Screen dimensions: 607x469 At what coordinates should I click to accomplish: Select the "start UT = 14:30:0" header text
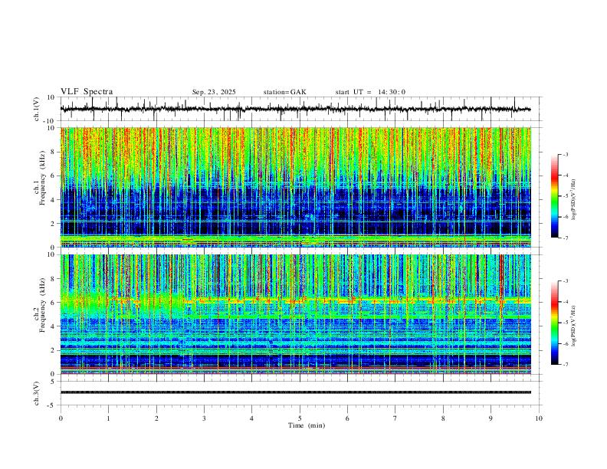point(370,92)
